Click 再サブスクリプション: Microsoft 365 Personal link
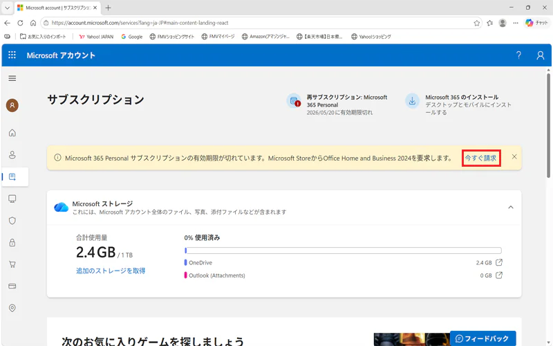The image size is (553, 346). [347, 101]
